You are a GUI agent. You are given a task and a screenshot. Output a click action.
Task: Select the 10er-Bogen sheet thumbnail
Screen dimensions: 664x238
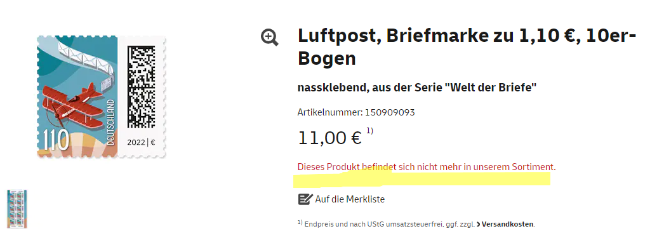17,209
